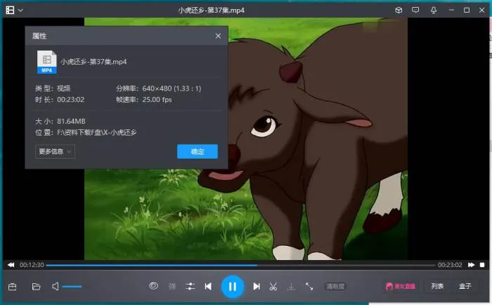Viewport: 492px width, 305px height.
Task: Click the window title 小虎还乡-第37集.mp4
Action: pyautogui.click(x=211, y=10)
